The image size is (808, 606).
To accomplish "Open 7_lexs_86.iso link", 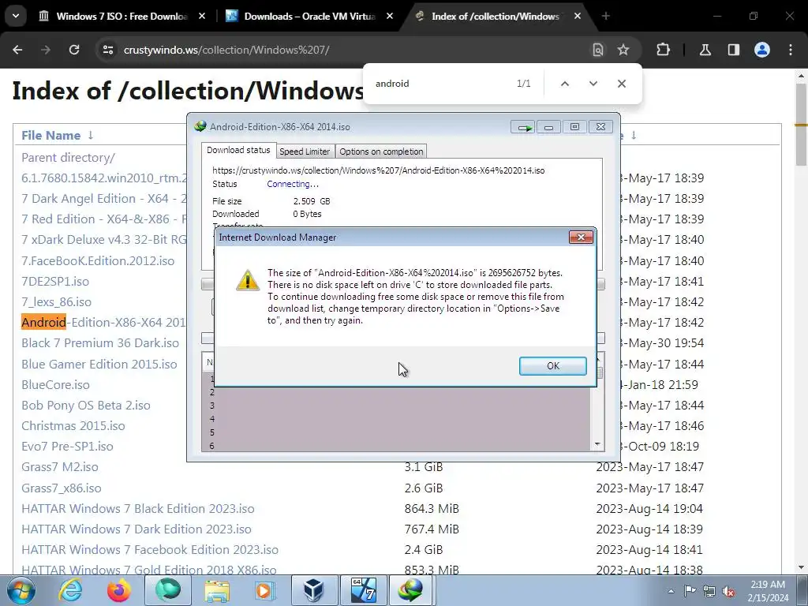I will pyautogui.click(x=56, y=302).
